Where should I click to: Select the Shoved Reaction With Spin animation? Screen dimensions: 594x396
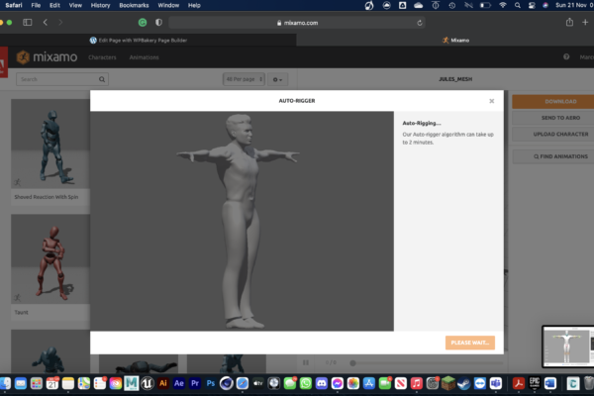coord(50,151)
